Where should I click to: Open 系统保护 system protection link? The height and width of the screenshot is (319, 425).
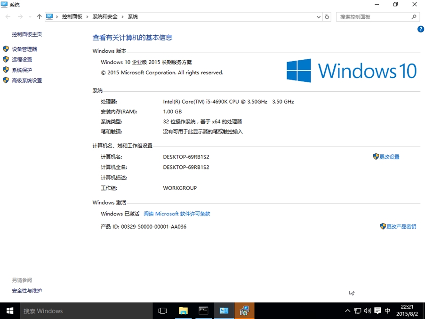pos(22,70)
